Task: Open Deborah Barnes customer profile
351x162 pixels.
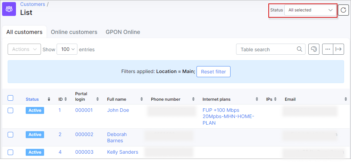Action: tap(117, 137)
